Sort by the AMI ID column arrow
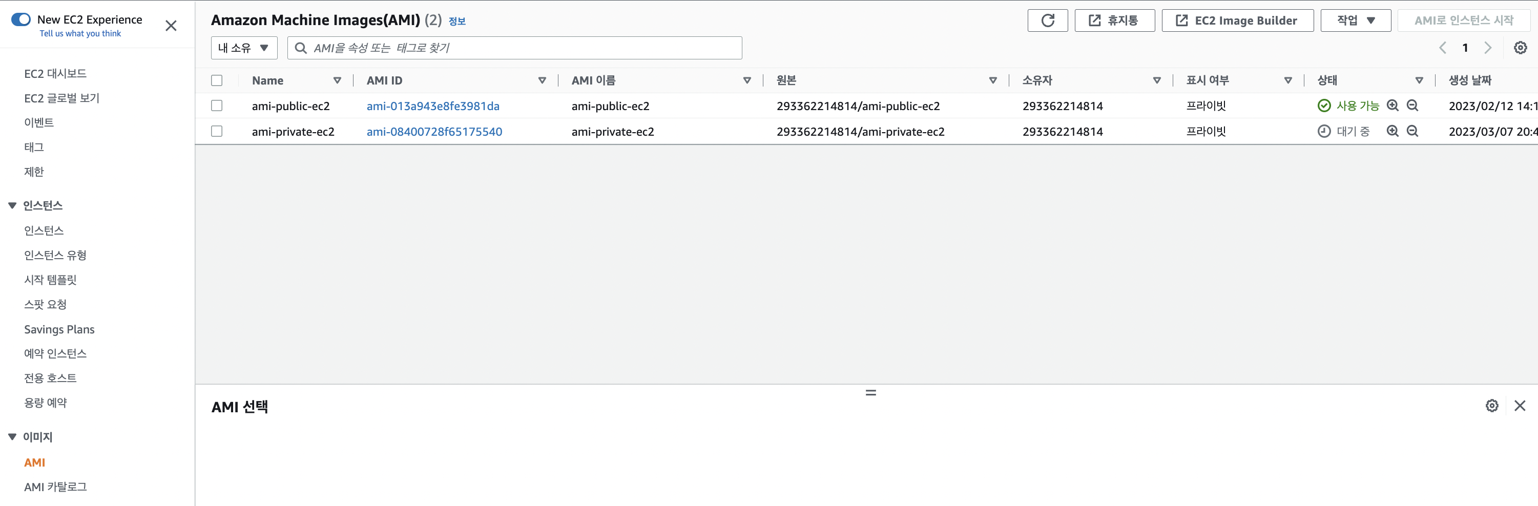This screenshot has height=506, width=1538. click(x=542, y=80)
